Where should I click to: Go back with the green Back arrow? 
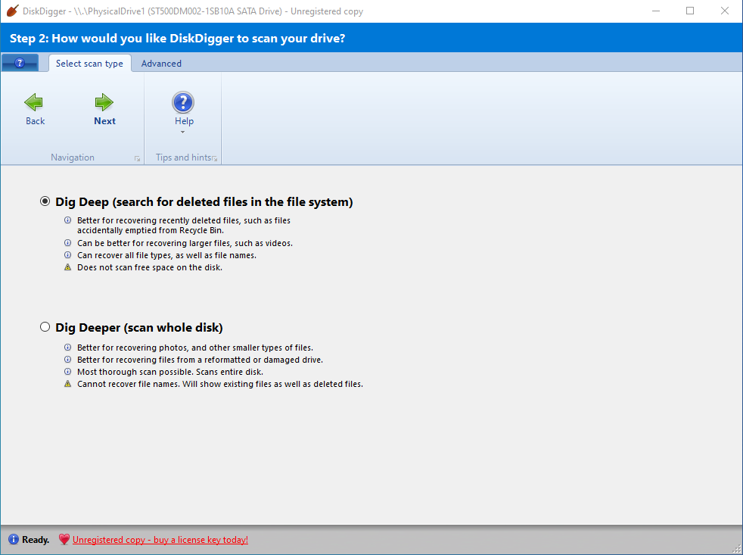pyautogui.click(x=33, y=102)
